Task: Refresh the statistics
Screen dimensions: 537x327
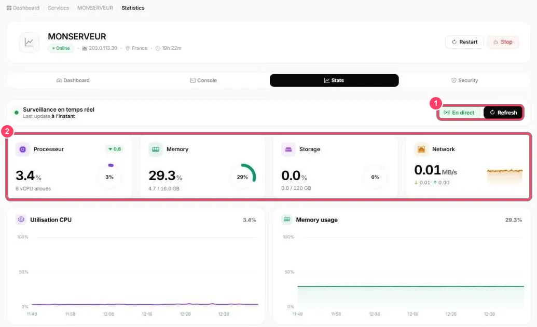Action: (503, 113)
